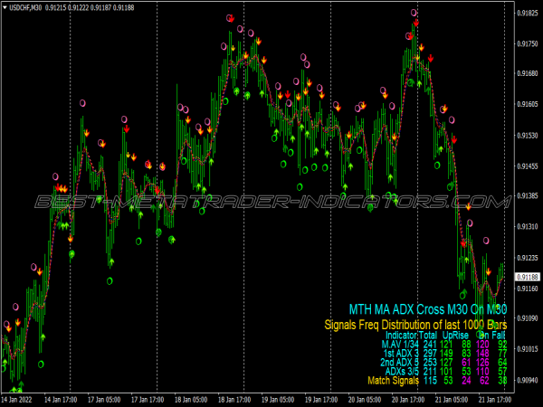Click the UpRise column header
Screen dimensions: 543x407
[455, 335]
